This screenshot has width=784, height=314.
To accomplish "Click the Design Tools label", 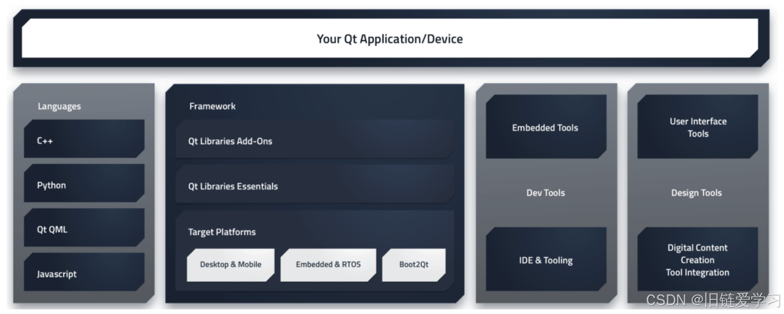I will click(696, 193).
